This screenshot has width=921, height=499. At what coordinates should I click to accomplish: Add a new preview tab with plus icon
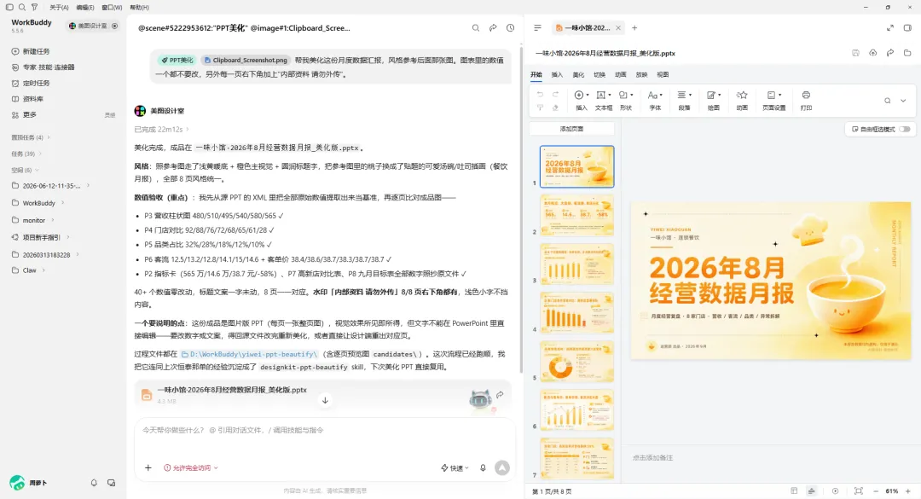pos(634,27)
